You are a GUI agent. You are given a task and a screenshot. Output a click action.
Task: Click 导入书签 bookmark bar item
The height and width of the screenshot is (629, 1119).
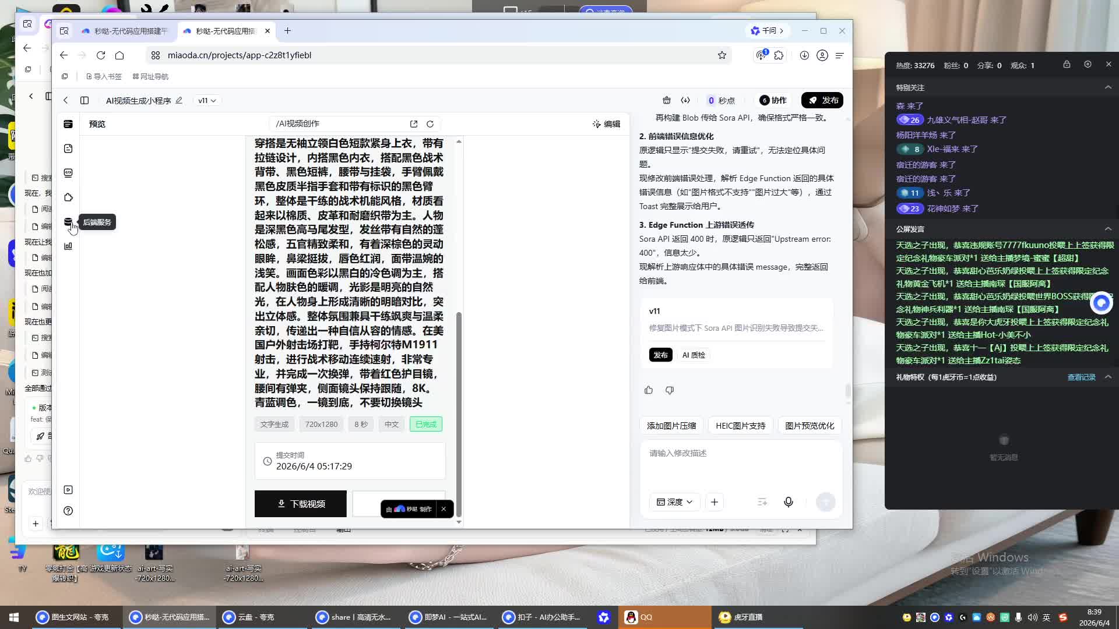pos(104,76)
